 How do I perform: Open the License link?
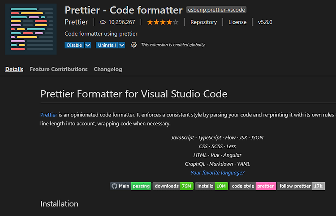(237, 22)
